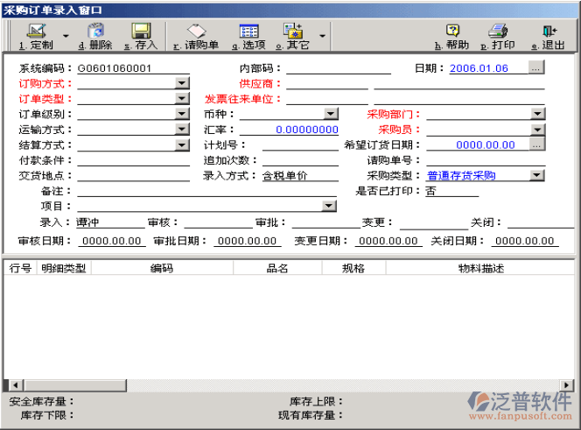Open date picker beside 希望订货日期

pyautogui.click(x=536, y=145)
